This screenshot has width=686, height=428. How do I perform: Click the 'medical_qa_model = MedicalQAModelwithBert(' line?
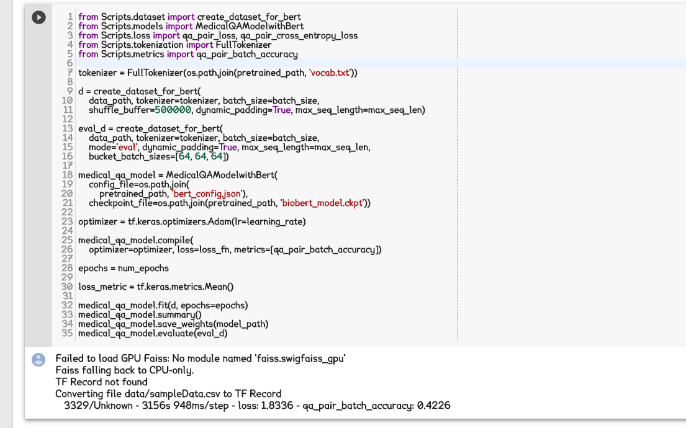click(178, 175)
